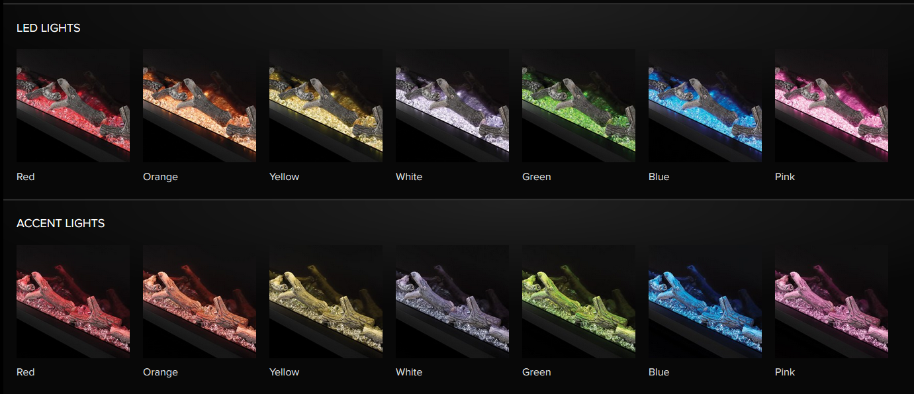The image size is (914, 394).
Task: Choose the Green LED lights thumbnail
Action: click(x=578, y=105)
